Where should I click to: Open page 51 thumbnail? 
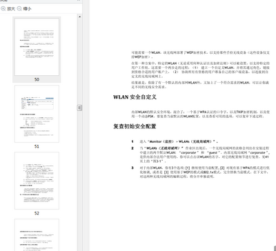[x=37, y=114]
